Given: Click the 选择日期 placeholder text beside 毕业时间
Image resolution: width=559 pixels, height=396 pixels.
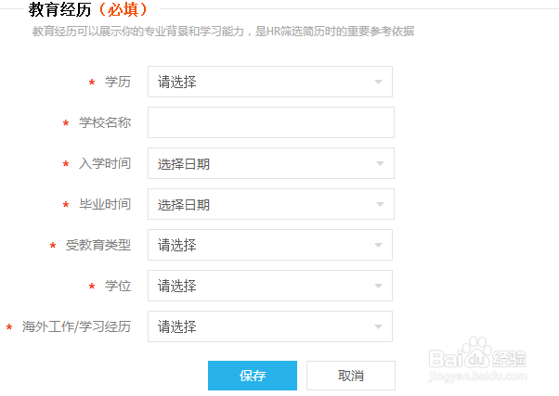Looking at the screenshot, I should pos(184,205).
